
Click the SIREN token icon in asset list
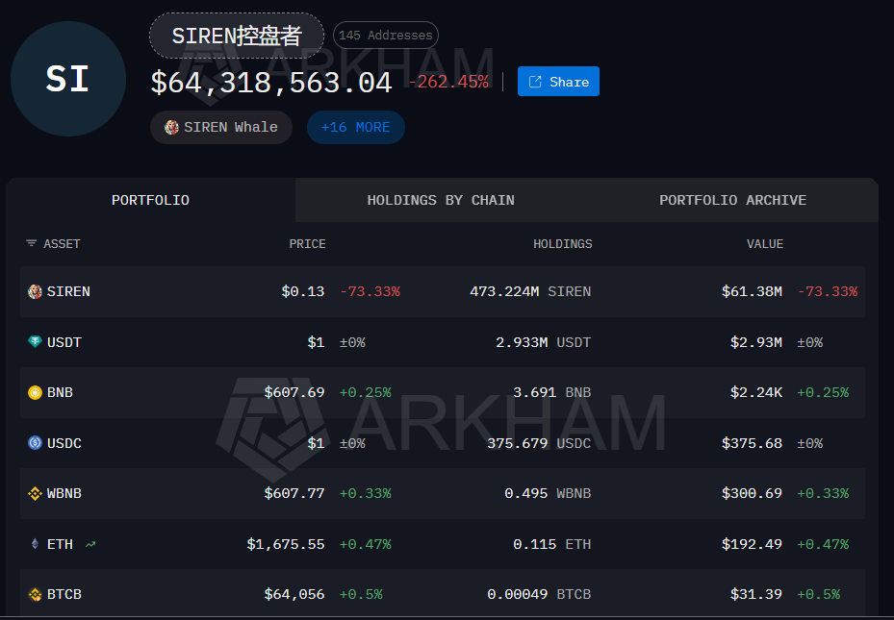point(35,291)
